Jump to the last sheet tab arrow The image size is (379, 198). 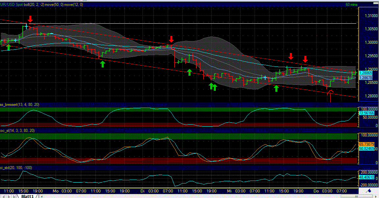[14, 197]
